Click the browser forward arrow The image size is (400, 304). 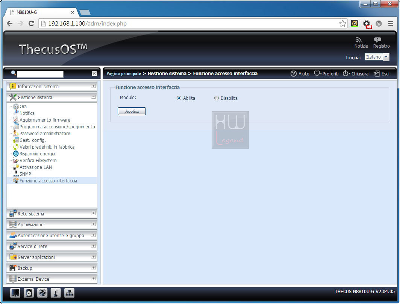(x=20, y=23)
